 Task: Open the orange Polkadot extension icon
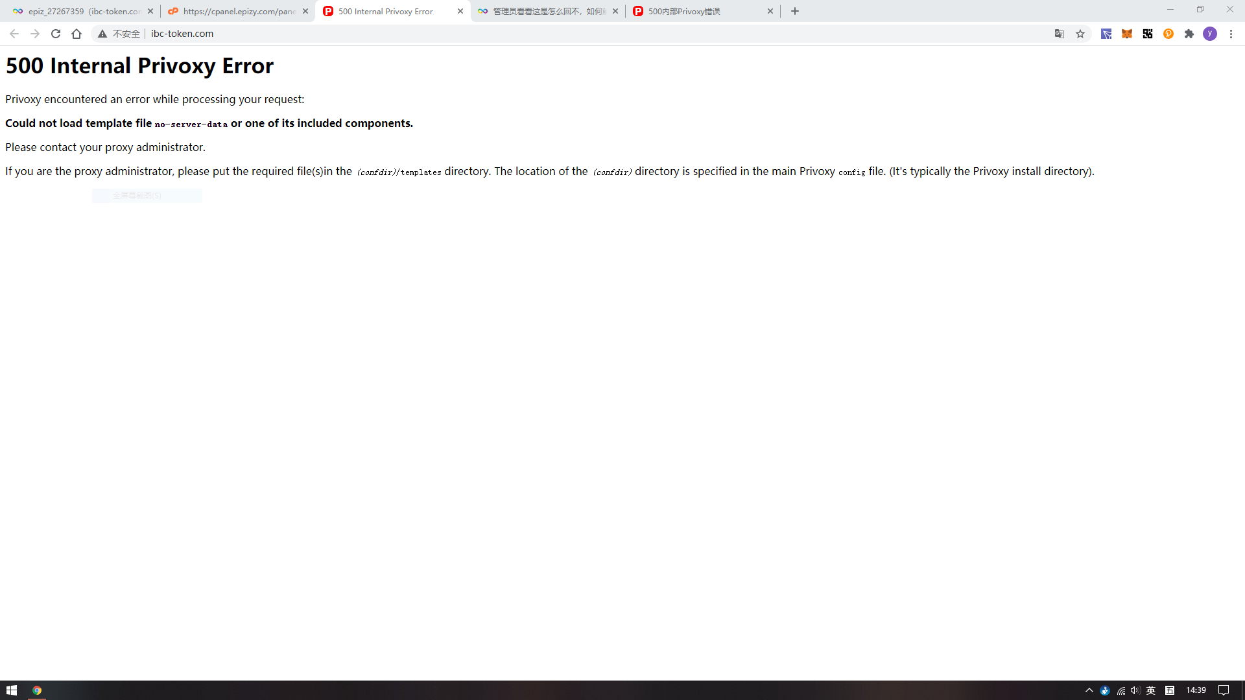tap(1168, 34)
